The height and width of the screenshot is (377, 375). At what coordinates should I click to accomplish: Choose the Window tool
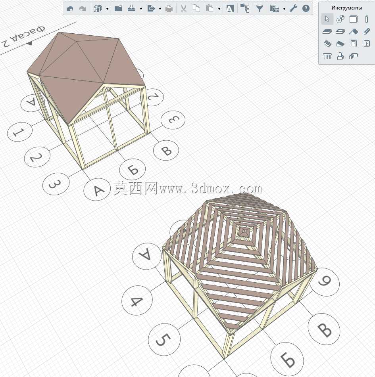[x=367, y=44]
